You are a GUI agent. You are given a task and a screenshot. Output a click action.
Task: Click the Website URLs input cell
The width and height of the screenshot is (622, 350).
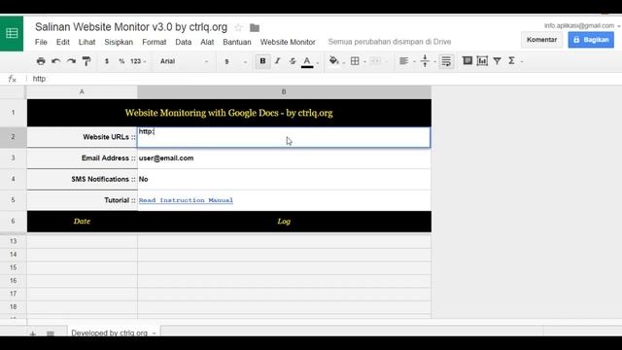[284, 137]
